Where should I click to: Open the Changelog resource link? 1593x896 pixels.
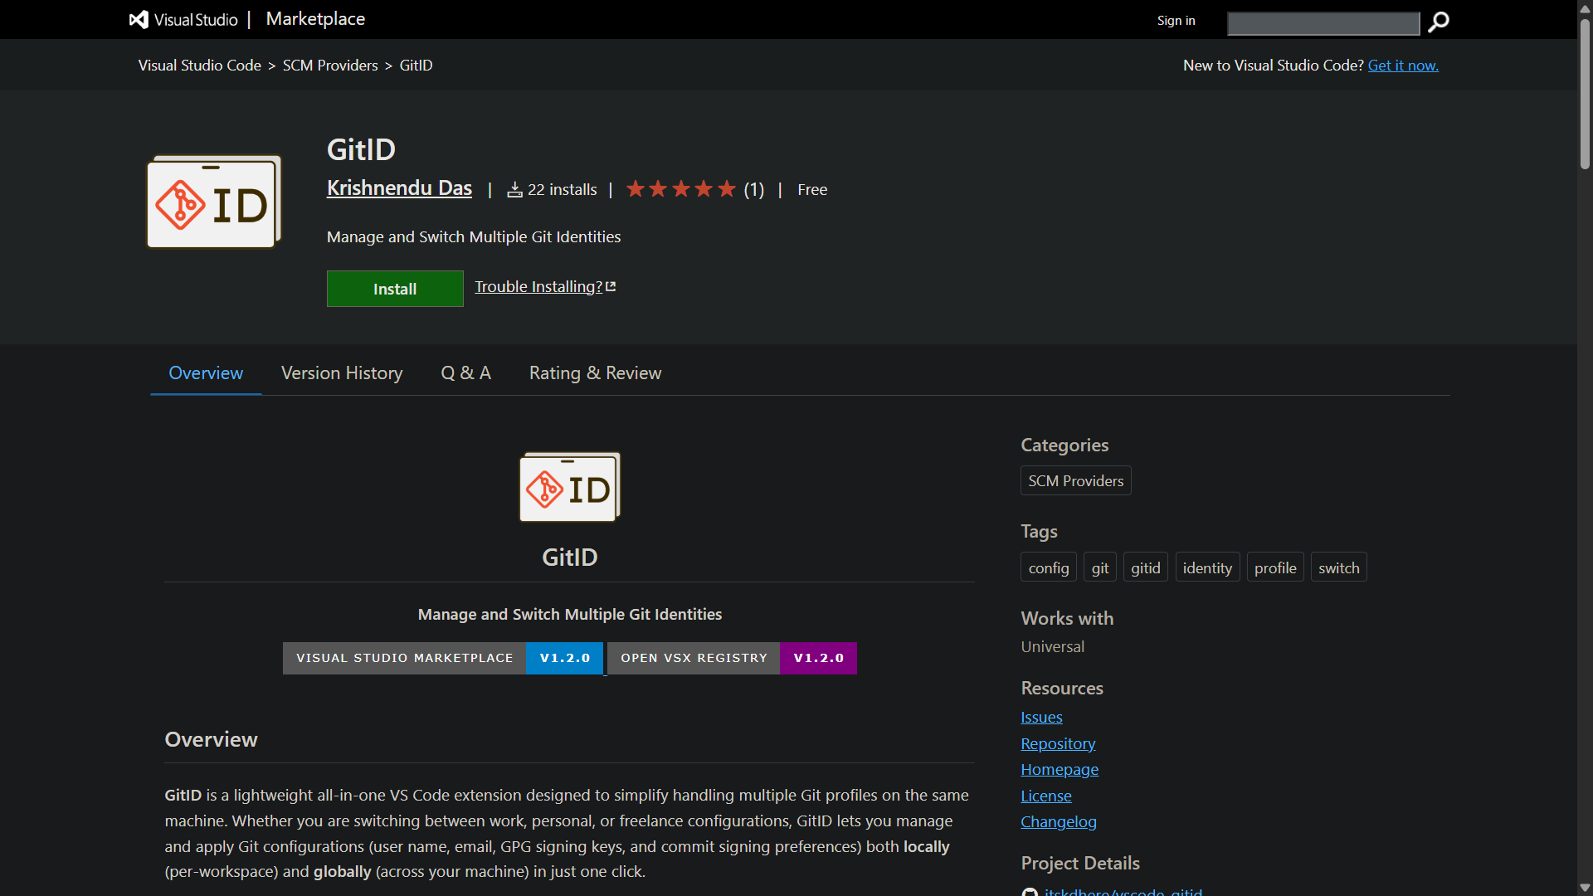click(x=1059, y=821)
